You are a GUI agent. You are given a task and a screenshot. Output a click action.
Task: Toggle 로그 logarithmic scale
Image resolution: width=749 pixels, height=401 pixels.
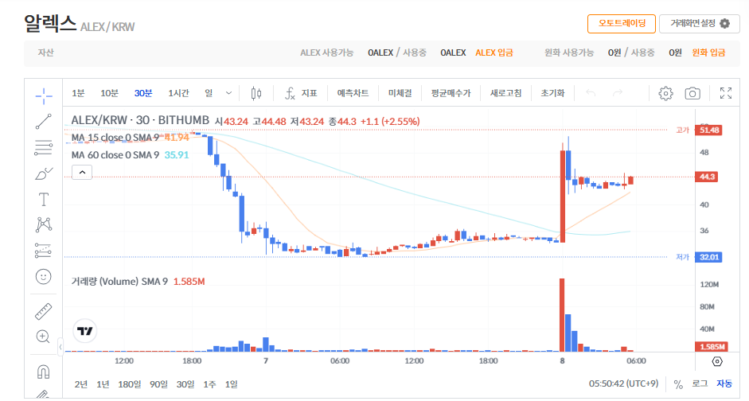pos(700,383)
